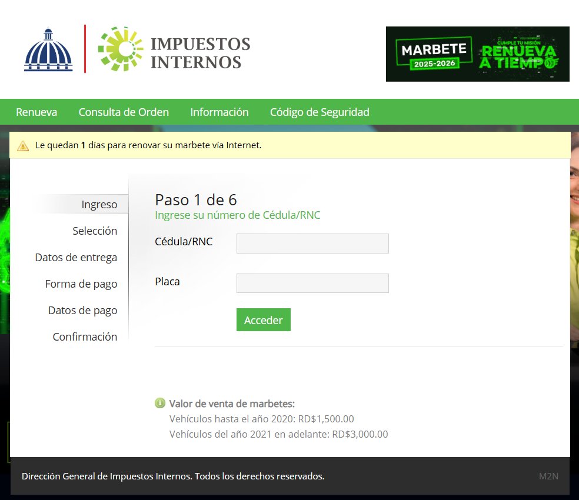Click the yellow warning triangle icon
Viewport: 579px width, 500px height.
(23, 146)
